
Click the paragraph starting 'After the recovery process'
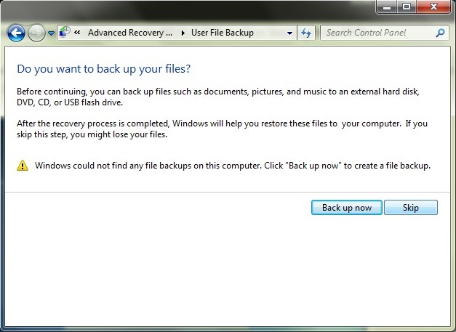(222, 129)
